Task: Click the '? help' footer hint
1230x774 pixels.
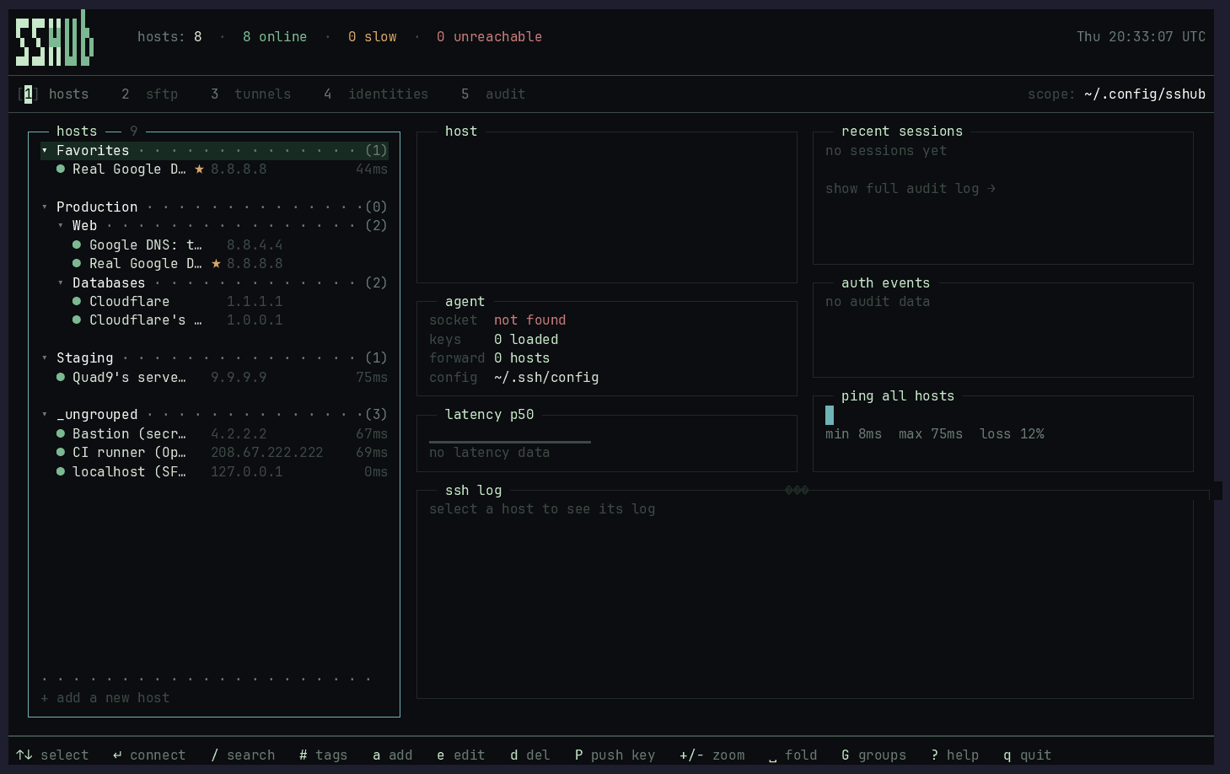Action: [x=955, y=755]
